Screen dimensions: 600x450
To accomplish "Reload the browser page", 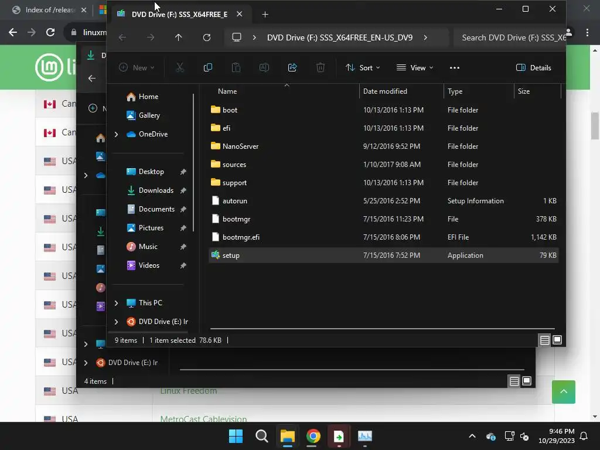I will [x=50, y=33].
